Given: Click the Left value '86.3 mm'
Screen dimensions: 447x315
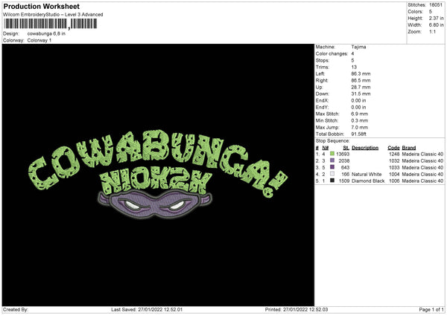Looking at the screenshot, I should (x=361, y=74).
